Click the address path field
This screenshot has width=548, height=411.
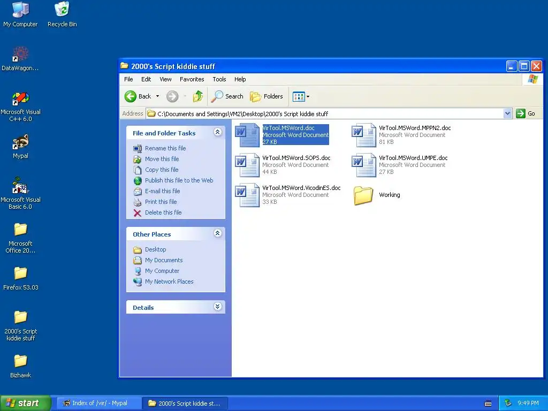325,113
